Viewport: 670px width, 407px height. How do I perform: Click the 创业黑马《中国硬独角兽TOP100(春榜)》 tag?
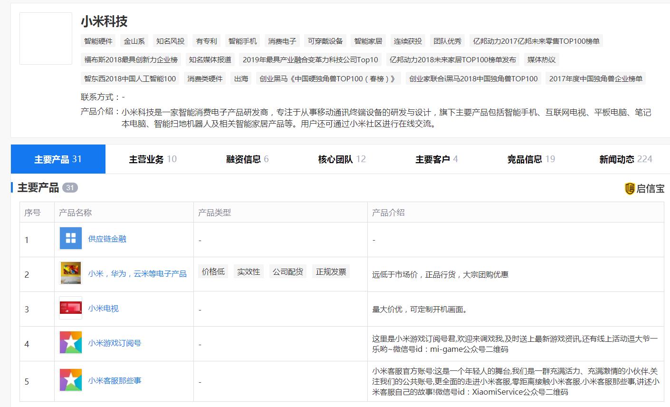[328, 78]
